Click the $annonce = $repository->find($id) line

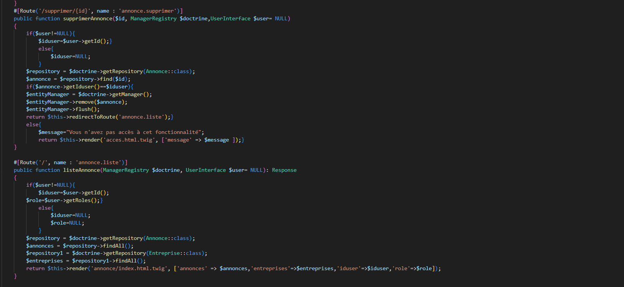pyautogui.click(x=78, y=79)
